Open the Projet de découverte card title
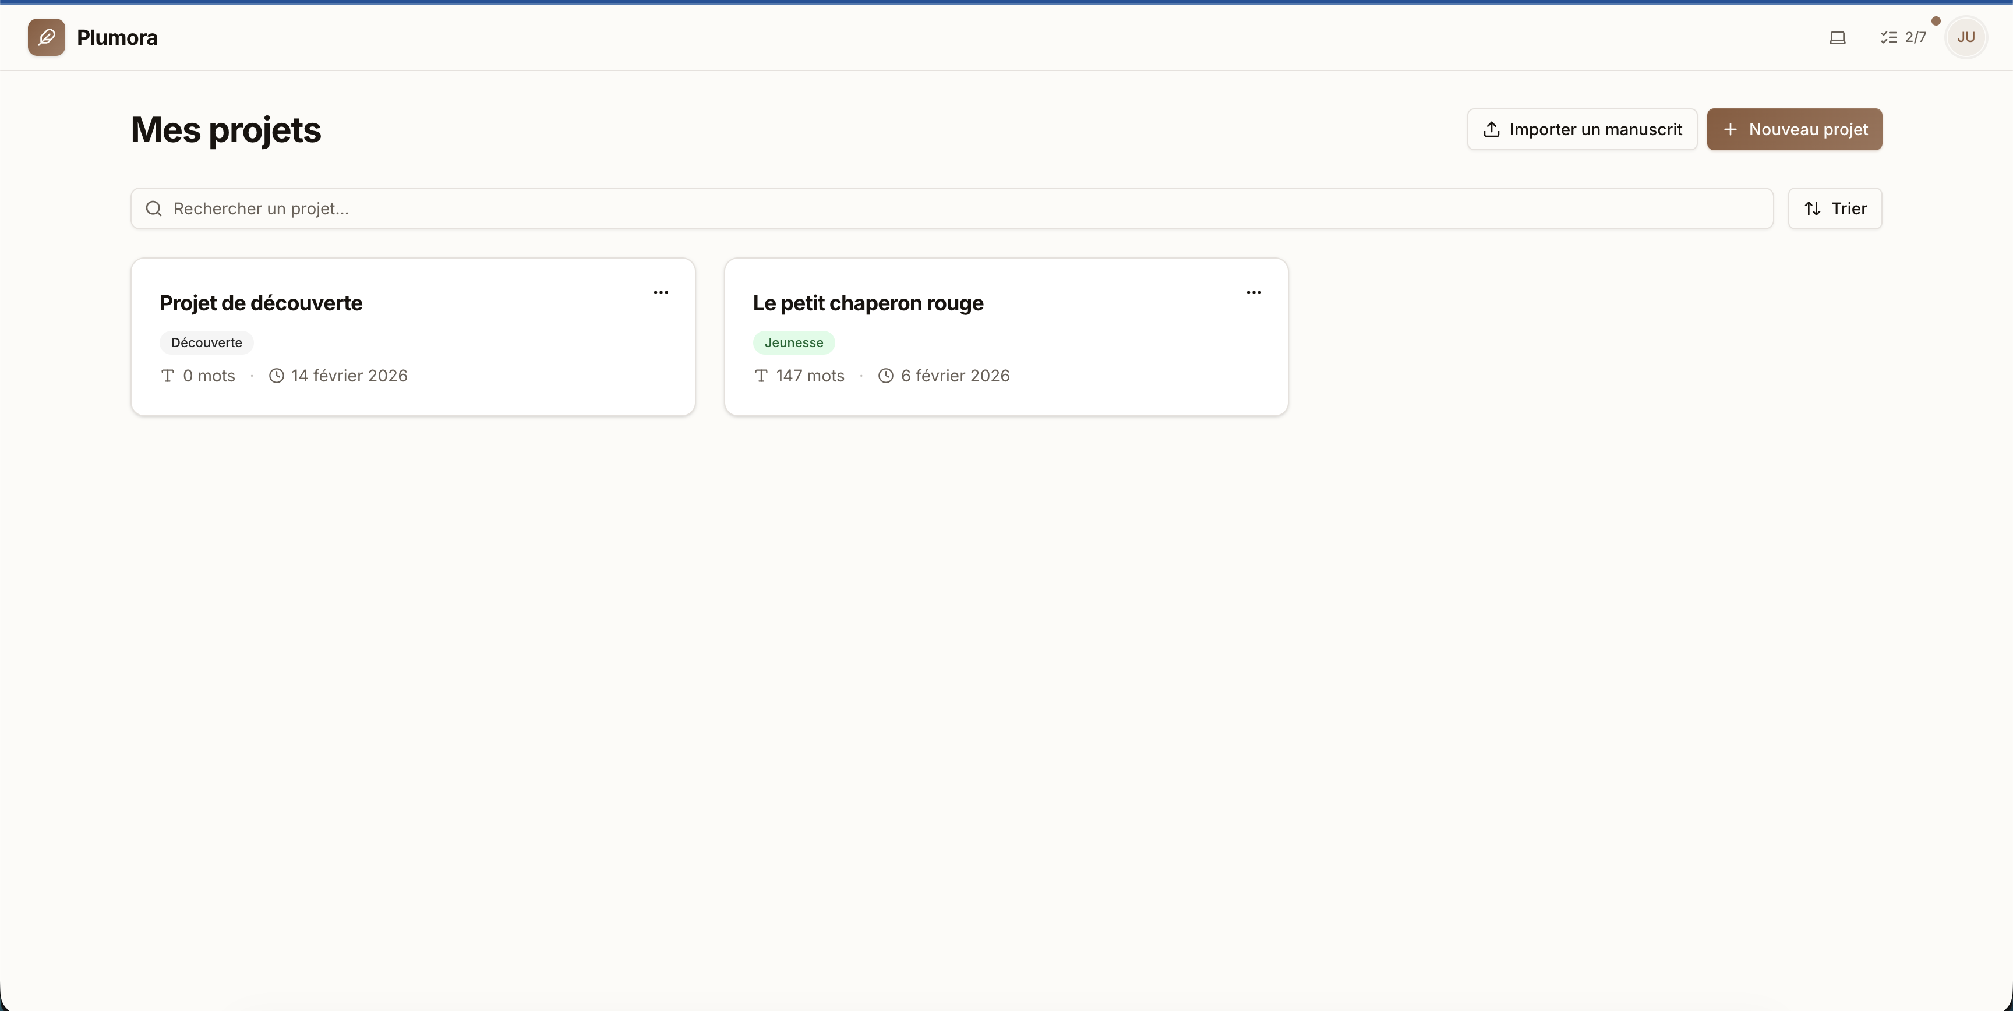2013x1011 pixels. tap(260, 303)
